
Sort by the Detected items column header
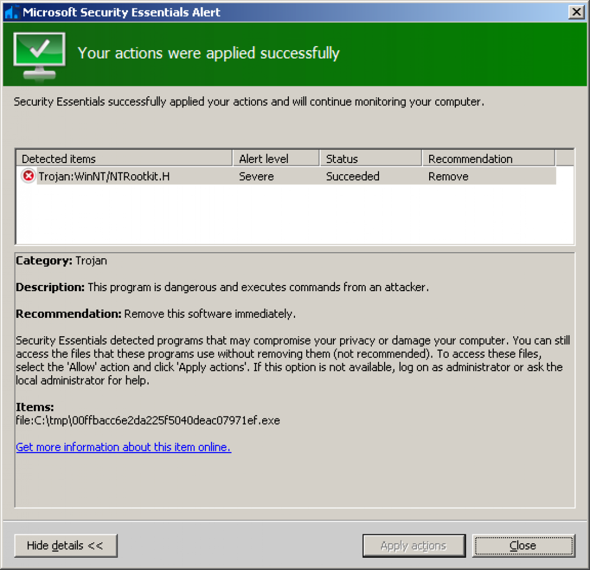pyautogui.click(x=124, y=159)
